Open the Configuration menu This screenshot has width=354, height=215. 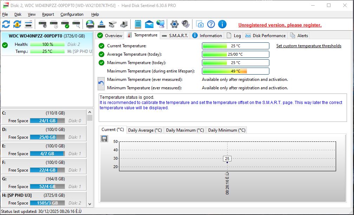point(72,14)
